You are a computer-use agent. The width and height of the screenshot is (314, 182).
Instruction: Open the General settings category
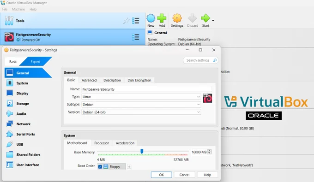click(x=28, y=73)
